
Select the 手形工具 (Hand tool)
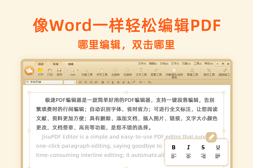point(102,71)
